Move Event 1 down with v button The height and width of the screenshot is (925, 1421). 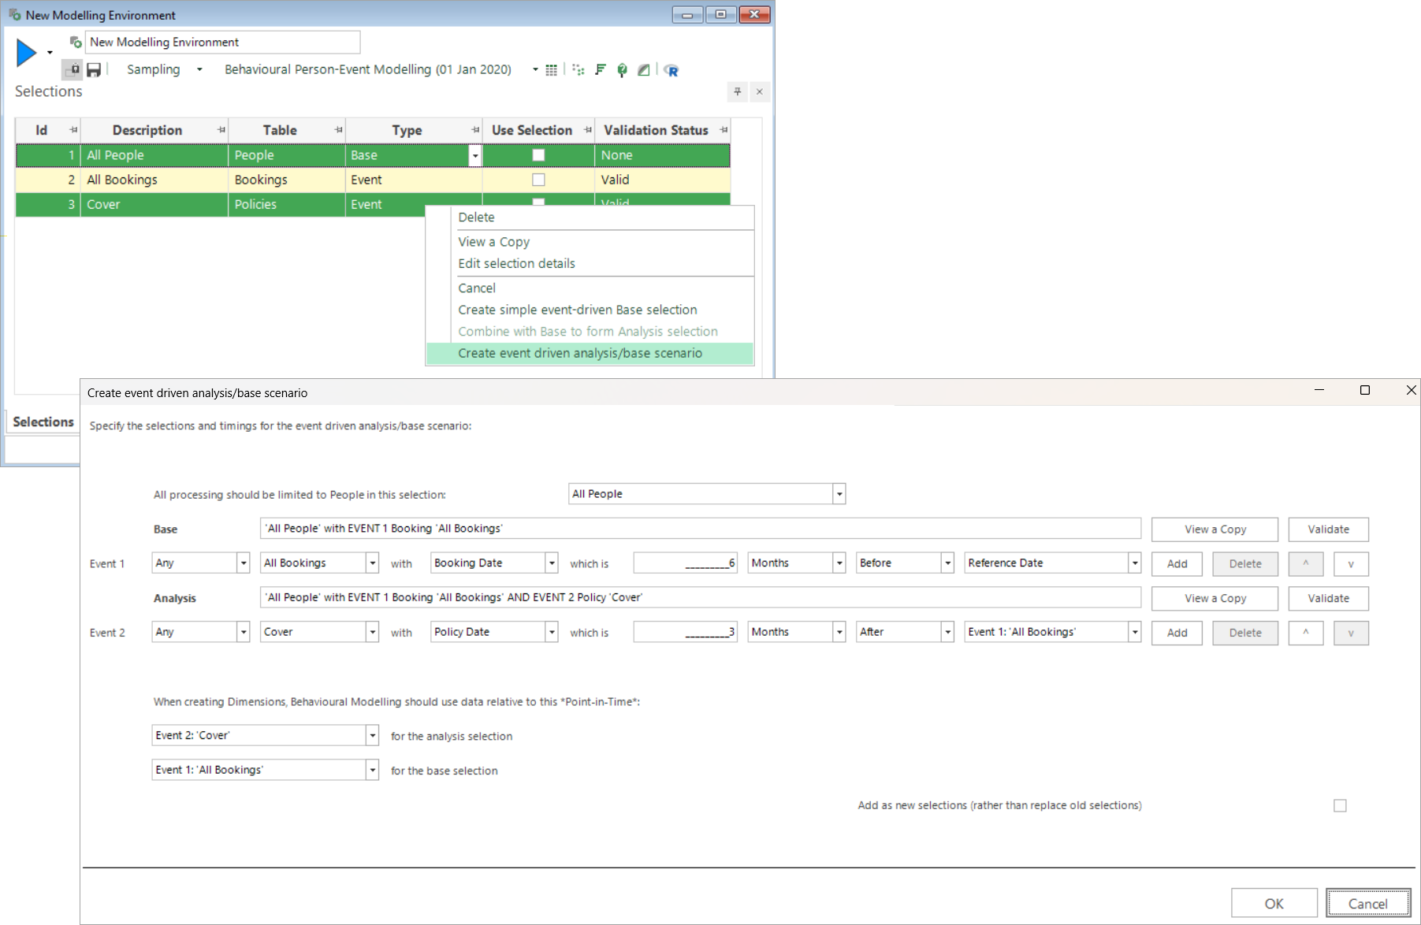pos(1351,564)
